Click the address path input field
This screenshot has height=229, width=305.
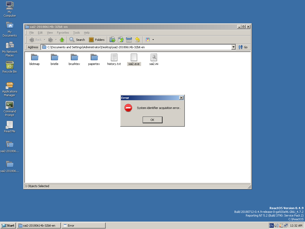pos(136,47)
